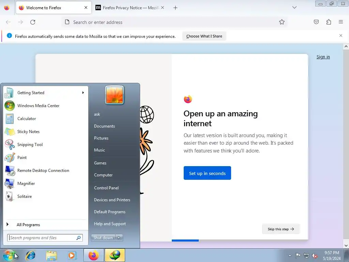Viewport: 349px width, 262px height.
Task: Open the Extensions puzzle-piece icon
Action: [x=329, y=22]
